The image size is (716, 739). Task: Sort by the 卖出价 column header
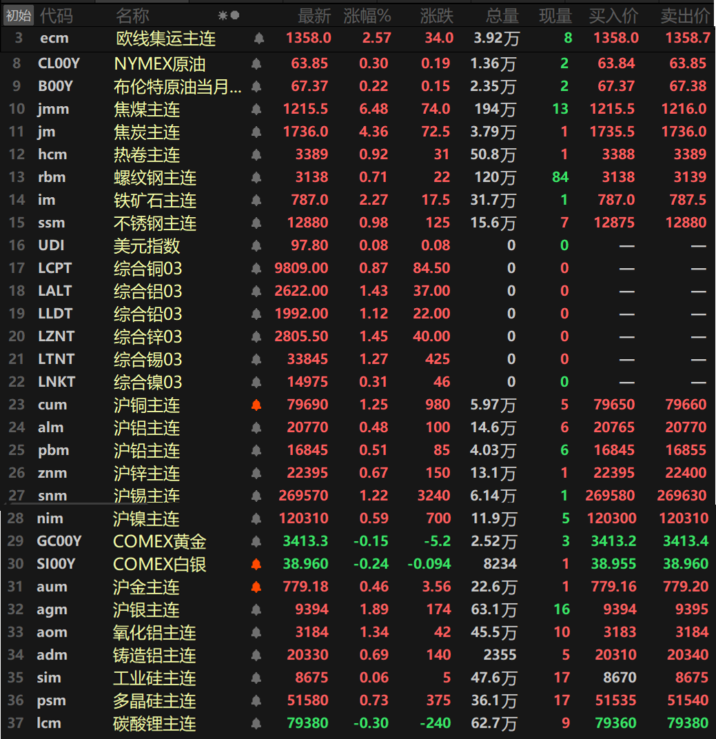click(x=686, y=16)
